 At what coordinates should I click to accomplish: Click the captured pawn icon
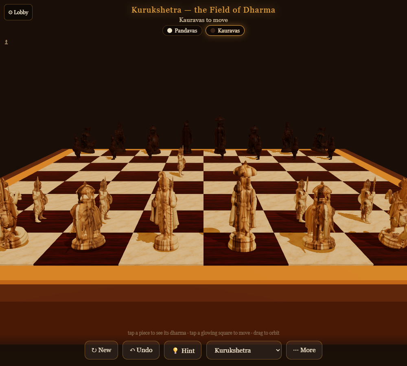[x=6, y=42]
